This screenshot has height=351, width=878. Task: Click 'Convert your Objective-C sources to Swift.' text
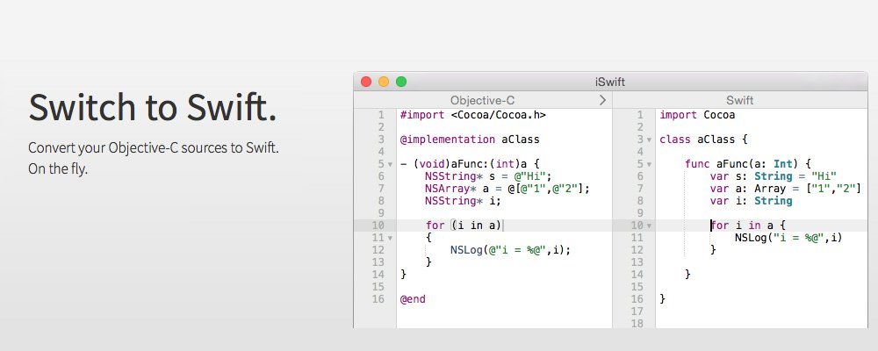154,149
